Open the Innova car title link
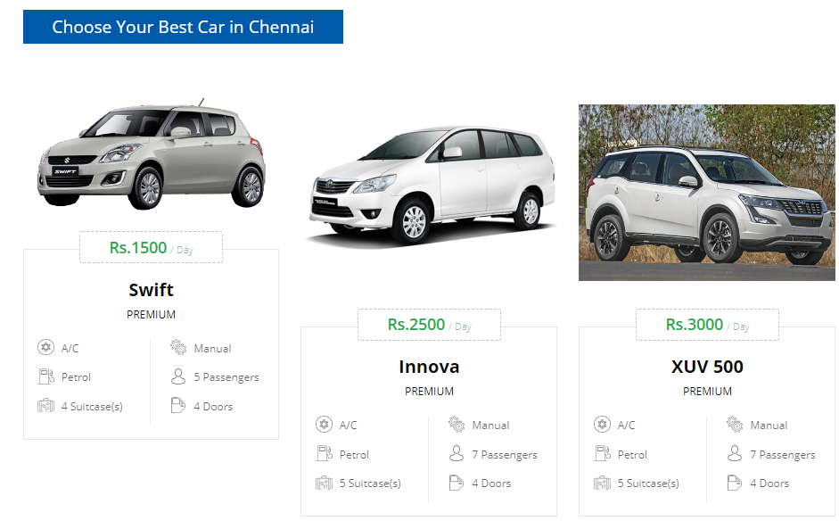The width and height of the screenshot is (839, 529). pyautogui.click(x=429, y=367)
